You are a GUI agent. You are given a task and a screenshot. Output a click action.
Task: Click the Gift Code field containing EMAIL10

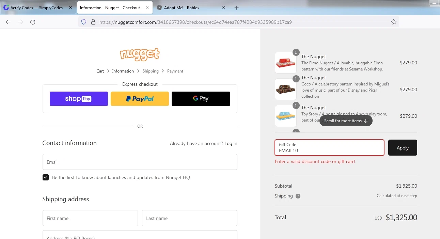329,147
